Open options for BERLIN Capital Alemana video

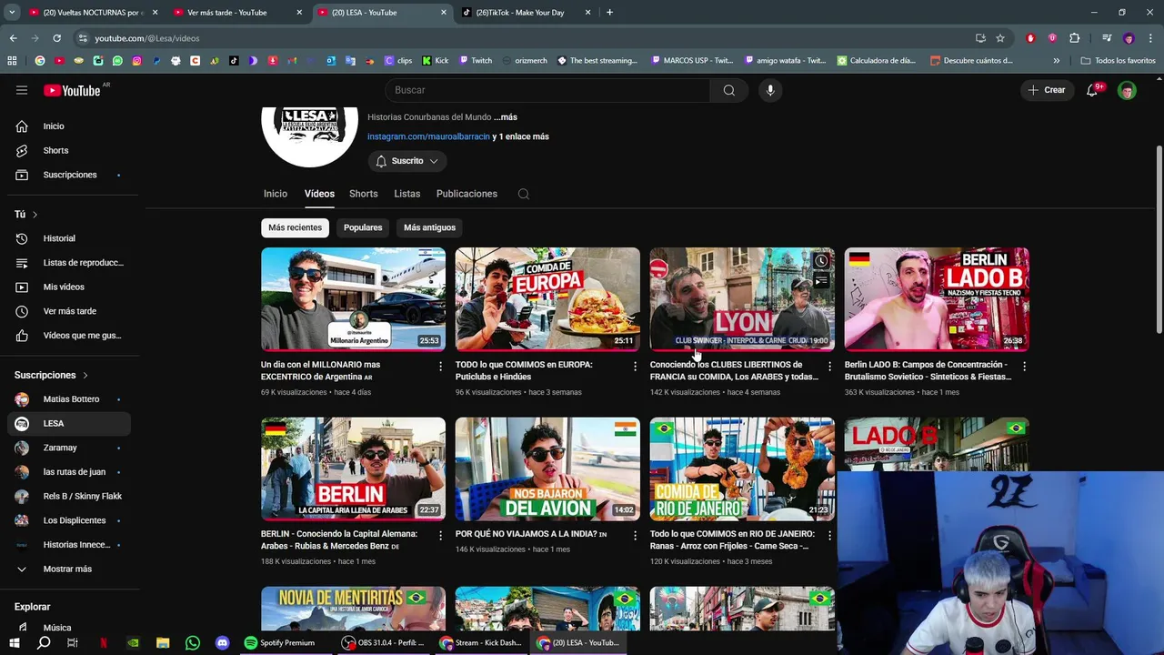pyautogui.click(x=440, y=535)
